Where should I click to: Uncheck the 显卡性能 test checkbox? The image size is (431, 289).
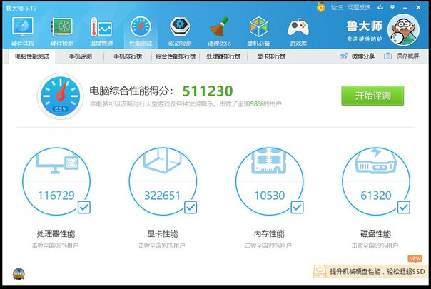point(190,207)
